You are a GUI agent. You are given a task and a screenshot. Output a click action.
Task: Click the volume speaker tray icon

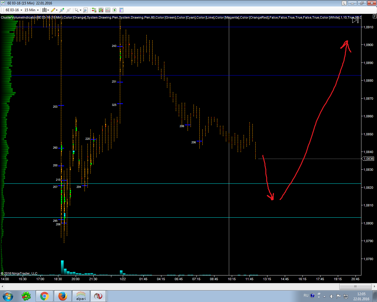click(x=332, y=296)
